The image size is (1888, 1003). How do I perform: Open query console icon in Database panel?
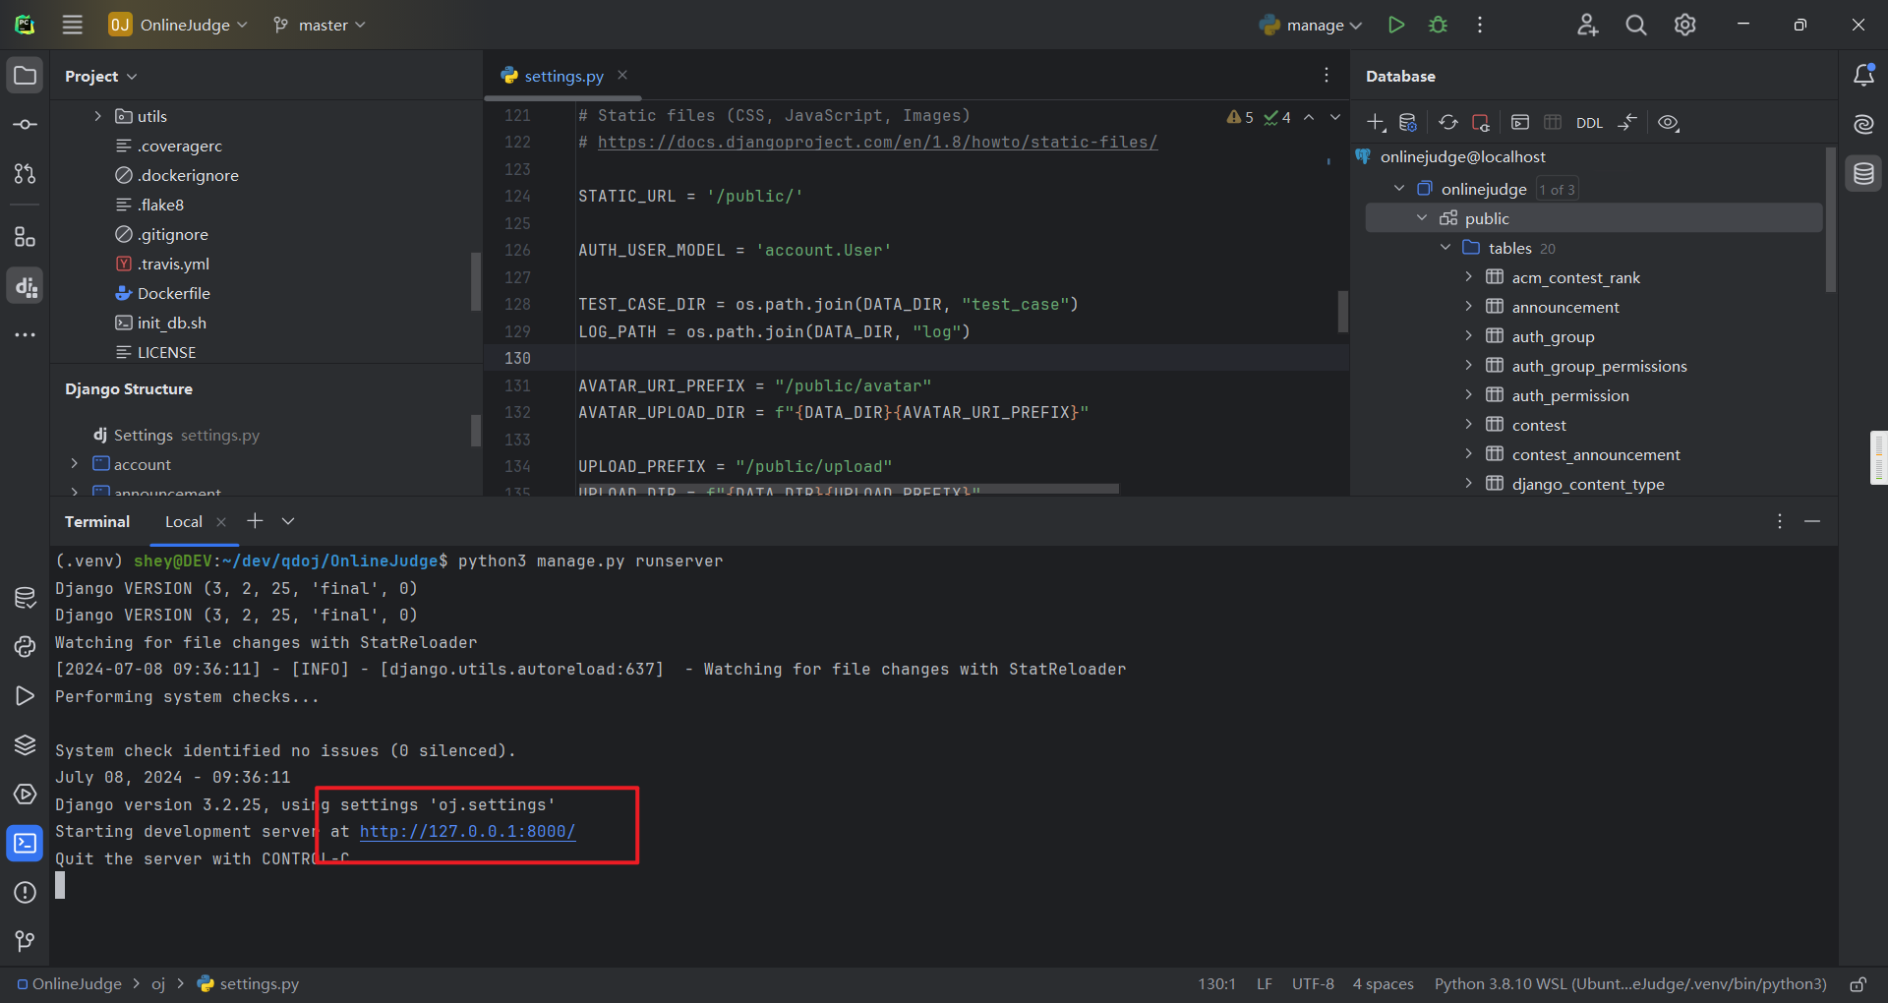click(x=1520, y=123)
